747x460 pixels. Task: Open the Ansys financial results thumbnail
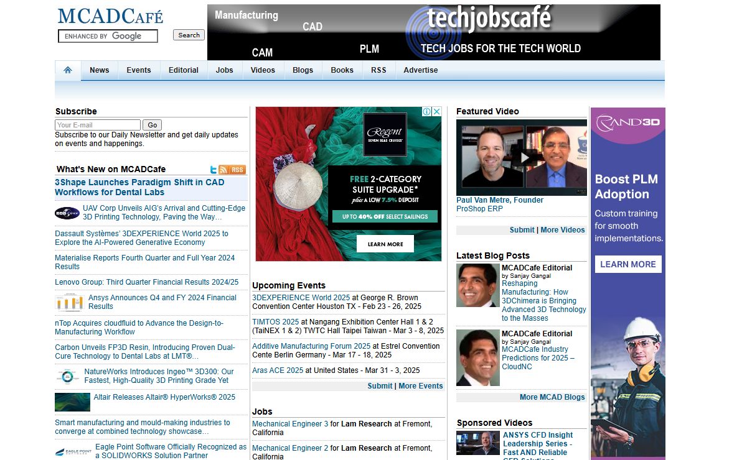tap(69, 303)
